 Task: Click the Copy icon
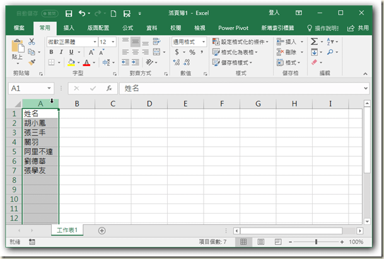[x=32, y=52]
